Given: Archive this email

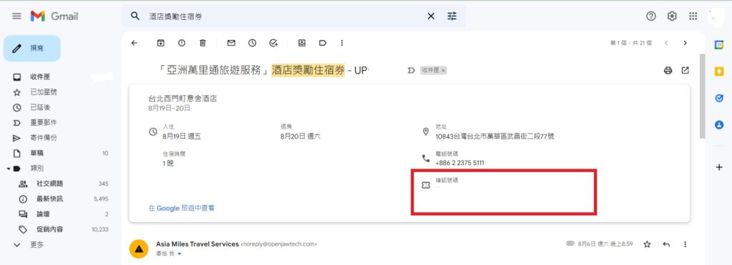Looking at the screenshot, I should (161, 43).
